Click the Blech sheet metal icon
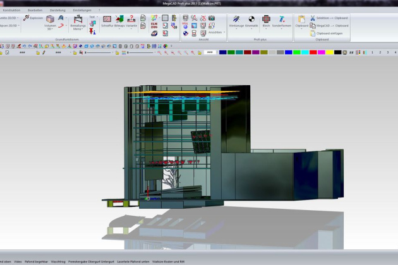 tap(267, 20)
